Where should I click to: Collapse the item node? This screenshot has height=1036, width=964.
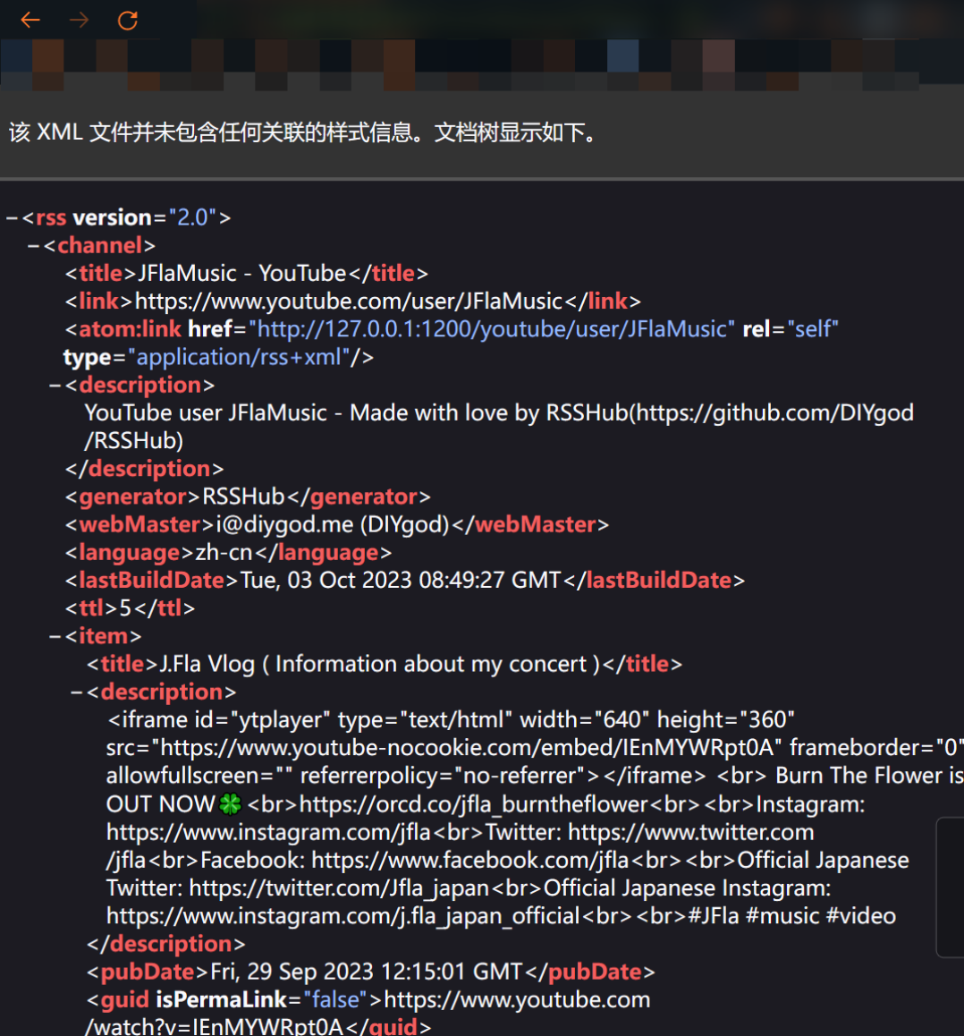55,637
